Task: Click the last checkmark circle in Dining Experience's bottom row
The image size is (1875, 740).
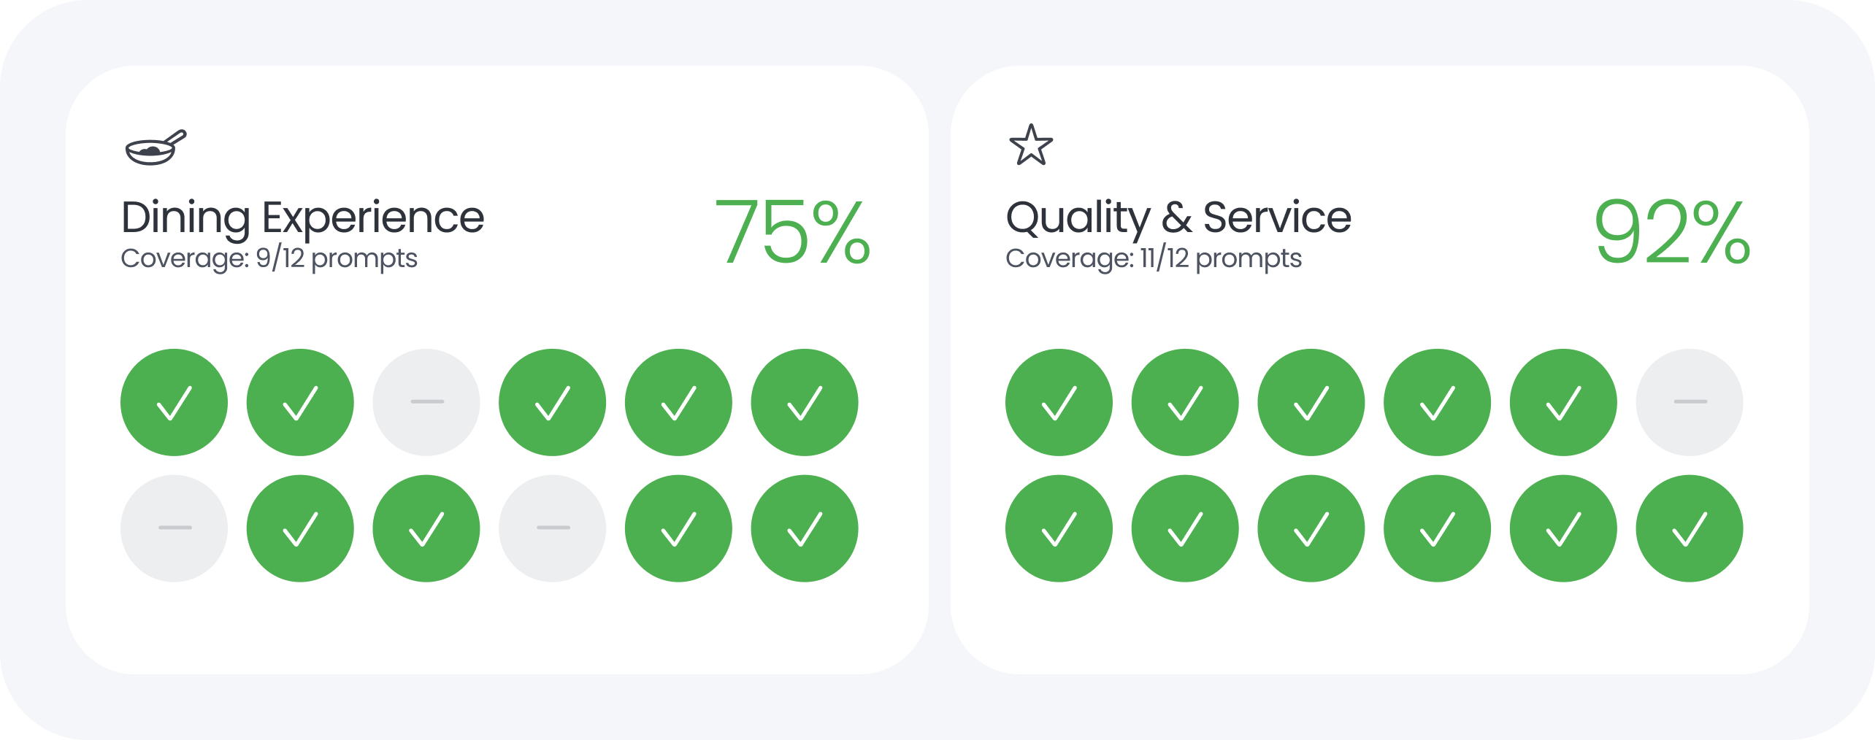Action: point(805,528)
